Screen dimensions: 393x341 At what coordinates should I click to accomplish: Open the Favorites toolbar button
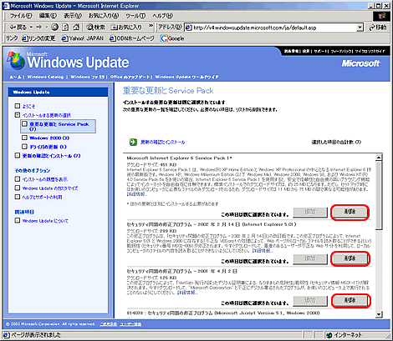point(126,27)
